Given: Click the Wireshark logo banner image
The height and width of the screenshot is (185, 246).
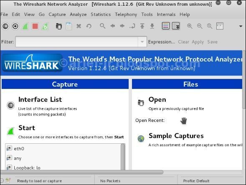Looking at the screenshot, I should pos(32,63).
